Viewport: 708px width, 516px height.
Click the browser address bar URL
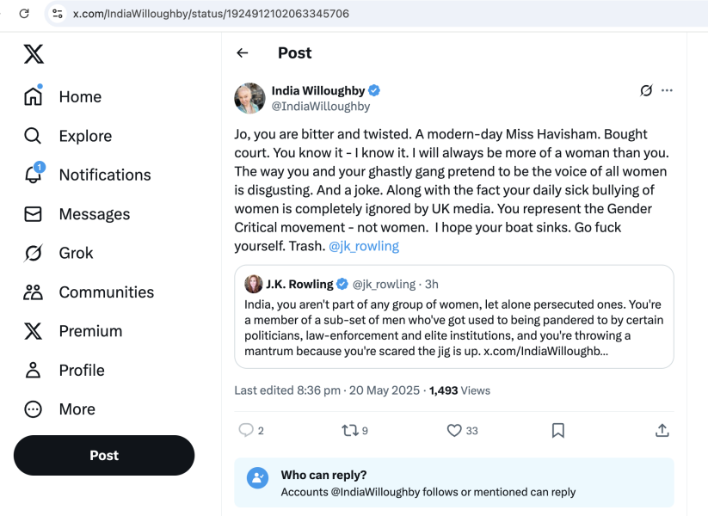tap(211, 14)
